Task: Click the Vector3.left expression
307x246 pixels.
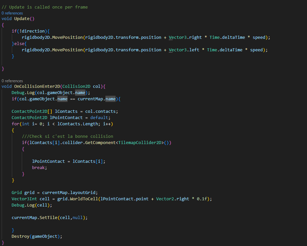Action: point(184,50)
